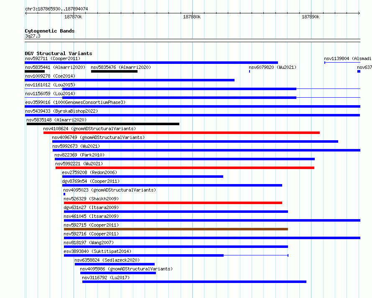Click the blue bar under nsv1009278
Image resolution: width=372 pixels, height=298 pixels.
[130, 80]
